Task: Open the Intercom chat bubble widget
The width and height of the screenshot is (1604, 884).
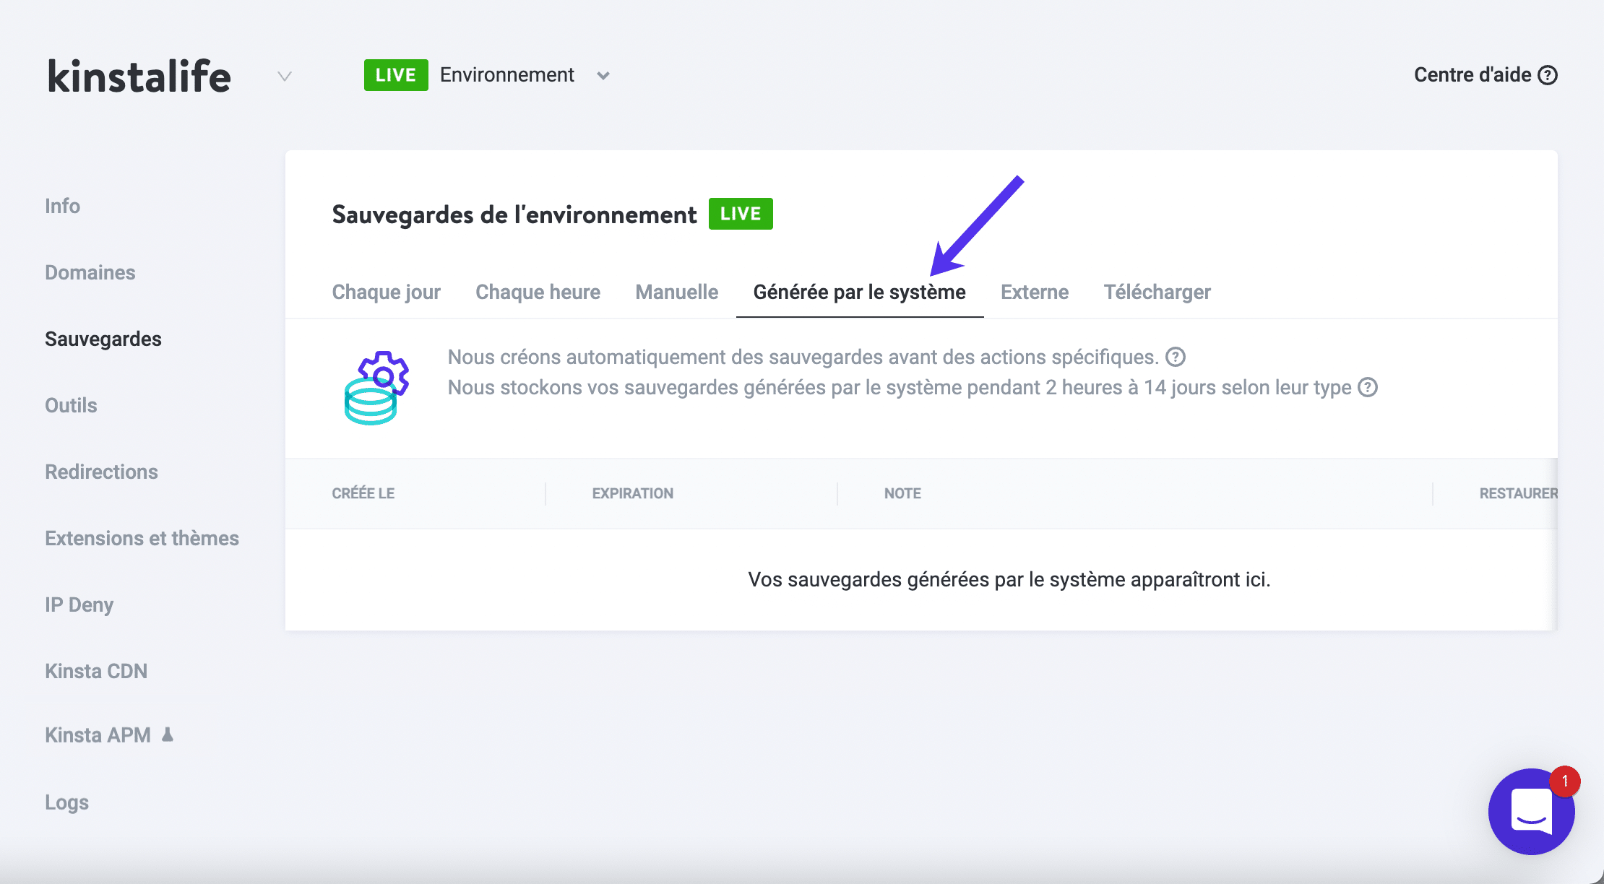Action: coord(1532,812)
